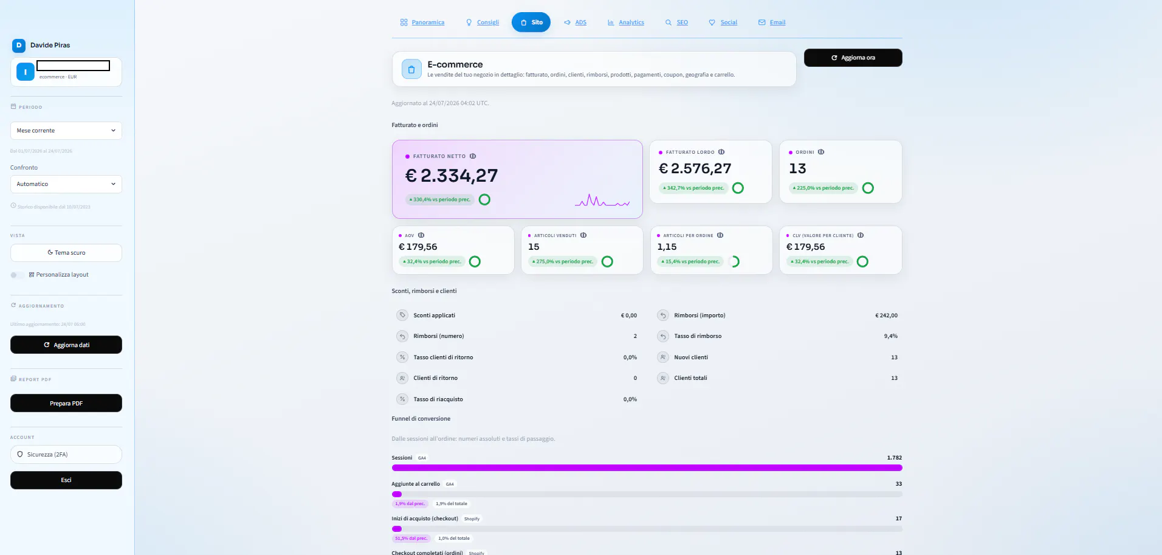The height and width of the screenshot is (555, 1162).
Task: Click the refund icon beside Rimborsi (importo)
Action: click(663, 315)
